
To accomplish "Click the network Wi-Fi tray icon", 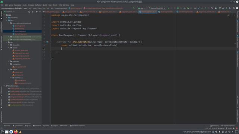I will click(229, 132).
